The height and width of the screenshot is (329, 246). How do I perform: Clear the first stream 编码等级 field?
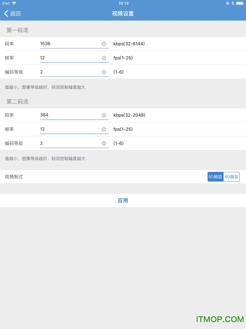tap(104, 72)
